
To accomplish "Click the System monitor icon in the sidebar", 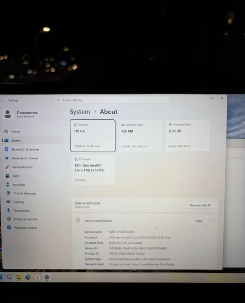I will tap(6, 140).
